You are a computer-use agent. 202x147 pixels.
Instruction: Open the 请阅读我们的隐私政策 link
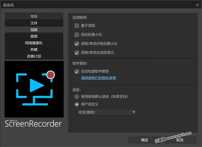[98, 78]
